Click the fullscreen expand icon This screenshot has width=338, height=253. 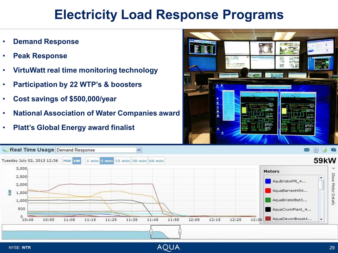coord(316,150)
